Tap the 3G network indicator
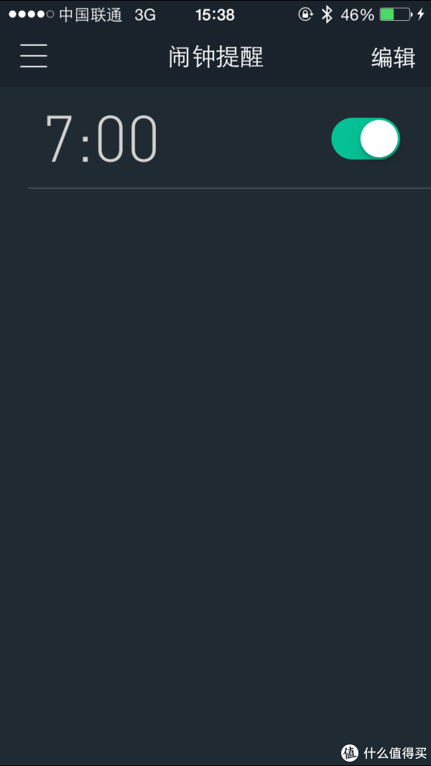The height and width of the screenshot is (766, 431). click(145, 15)
